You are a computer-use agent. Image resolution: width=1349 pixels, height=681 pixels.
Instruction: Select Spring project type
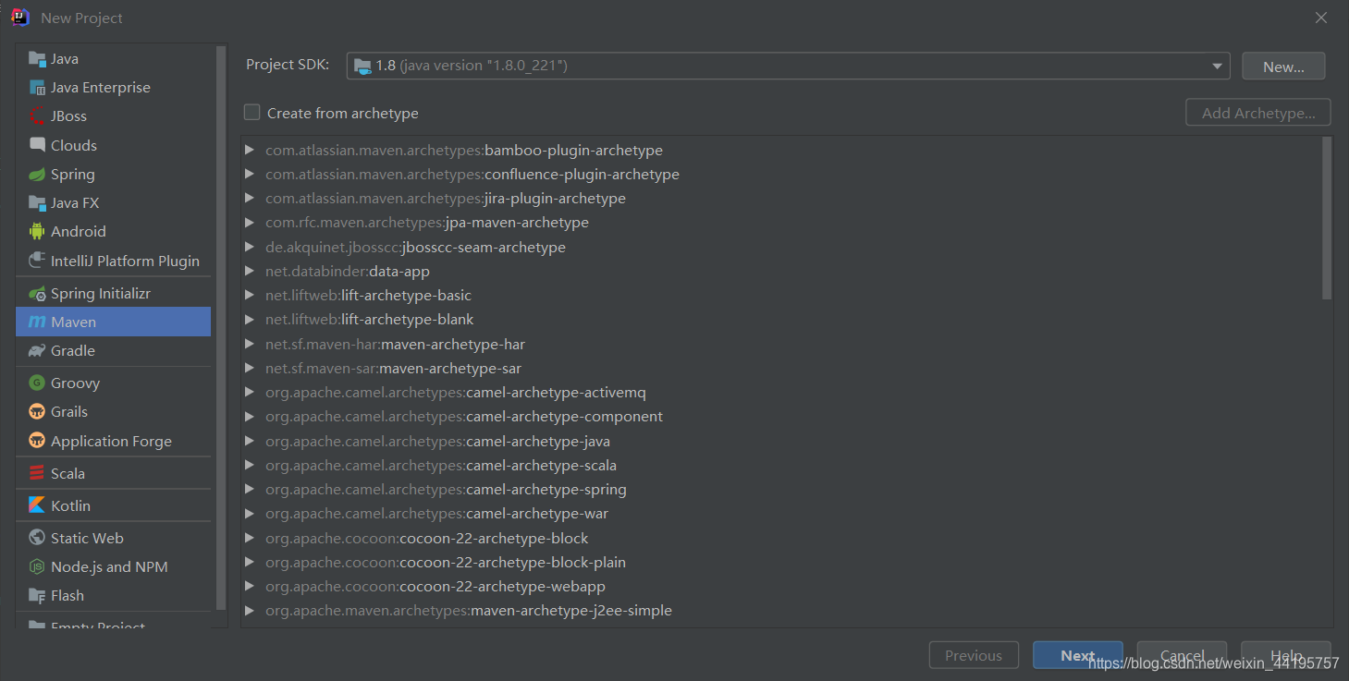tap(113, 175)
